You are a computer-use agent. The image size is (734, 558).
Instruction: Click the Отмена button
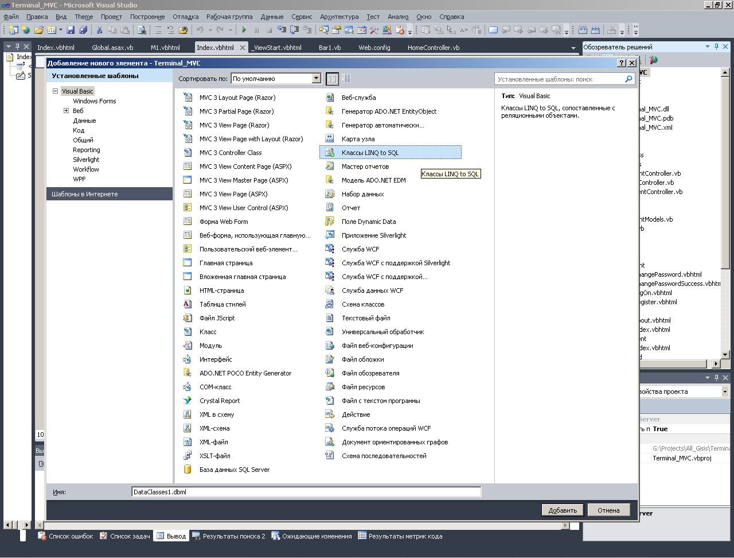608,510
